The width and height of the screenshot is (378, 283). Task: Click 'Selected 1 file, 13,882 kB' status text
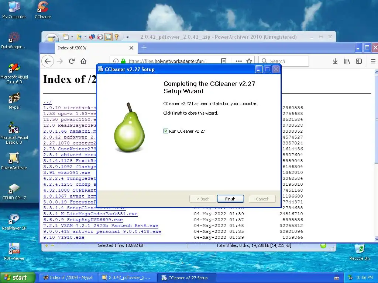click(x=120, y=245)
